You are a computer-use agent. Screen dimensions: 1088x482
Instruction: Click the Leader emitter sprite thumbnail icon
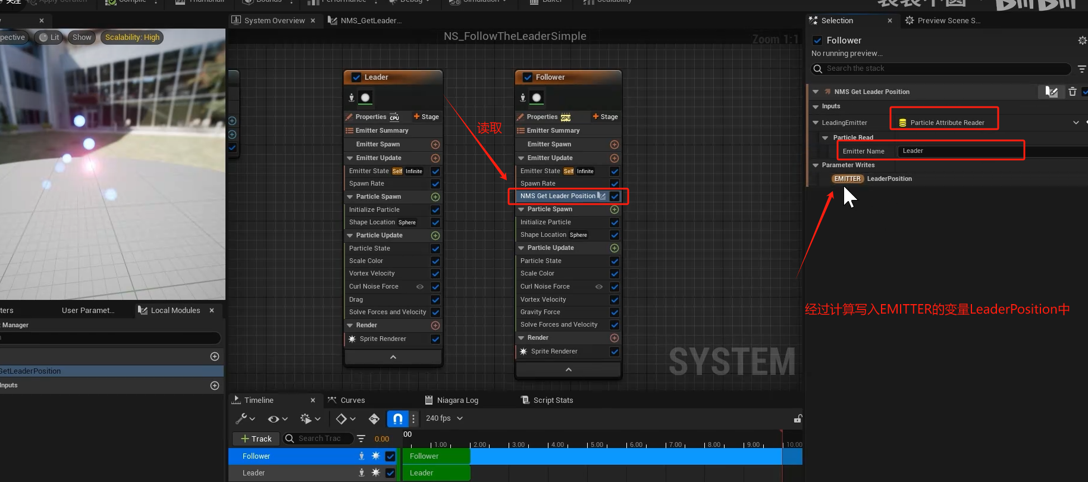click(x=365, y=98)
